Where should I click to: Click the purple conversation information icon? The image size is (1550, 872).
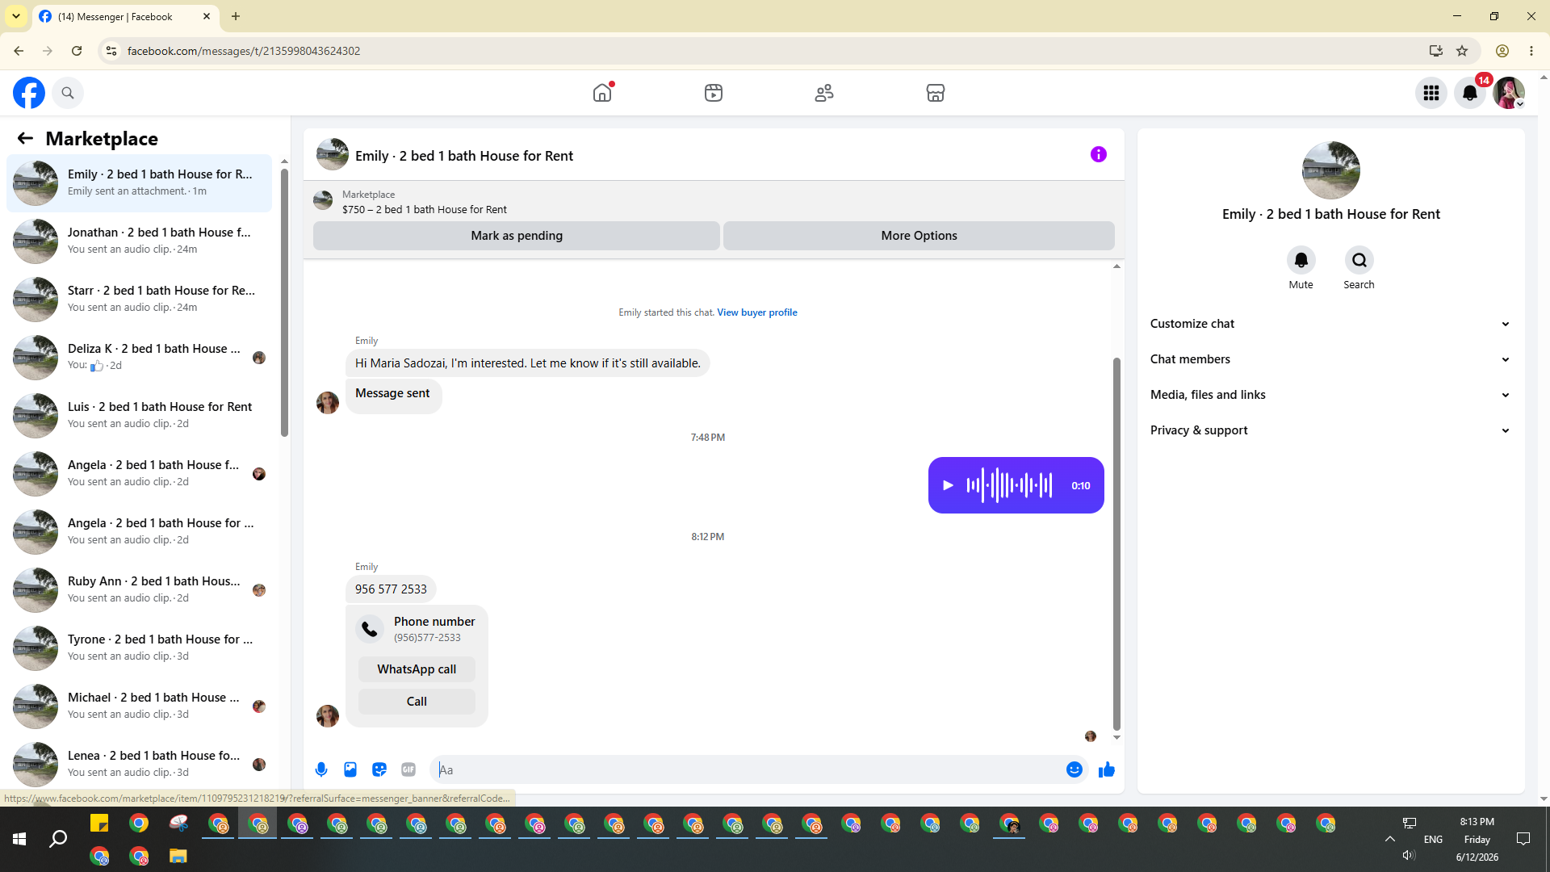point(1099,154)
